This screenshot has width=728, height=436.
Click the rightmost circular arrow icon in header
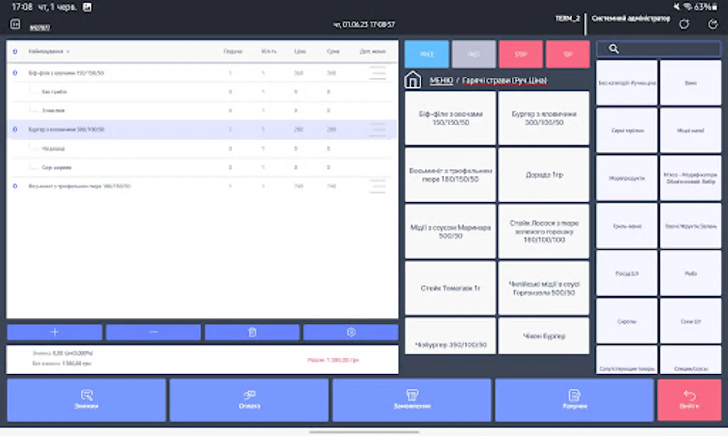pos(712,24)
